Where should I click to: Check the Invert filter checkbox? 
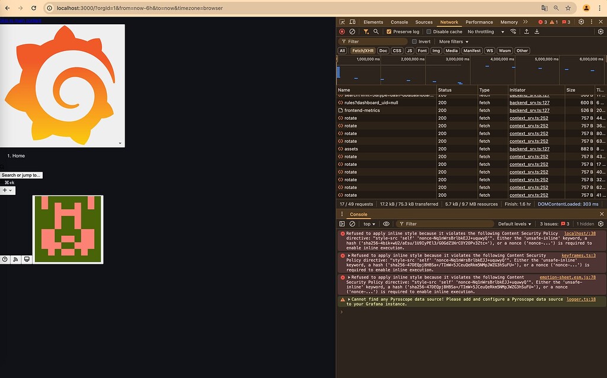click(414, 41)
